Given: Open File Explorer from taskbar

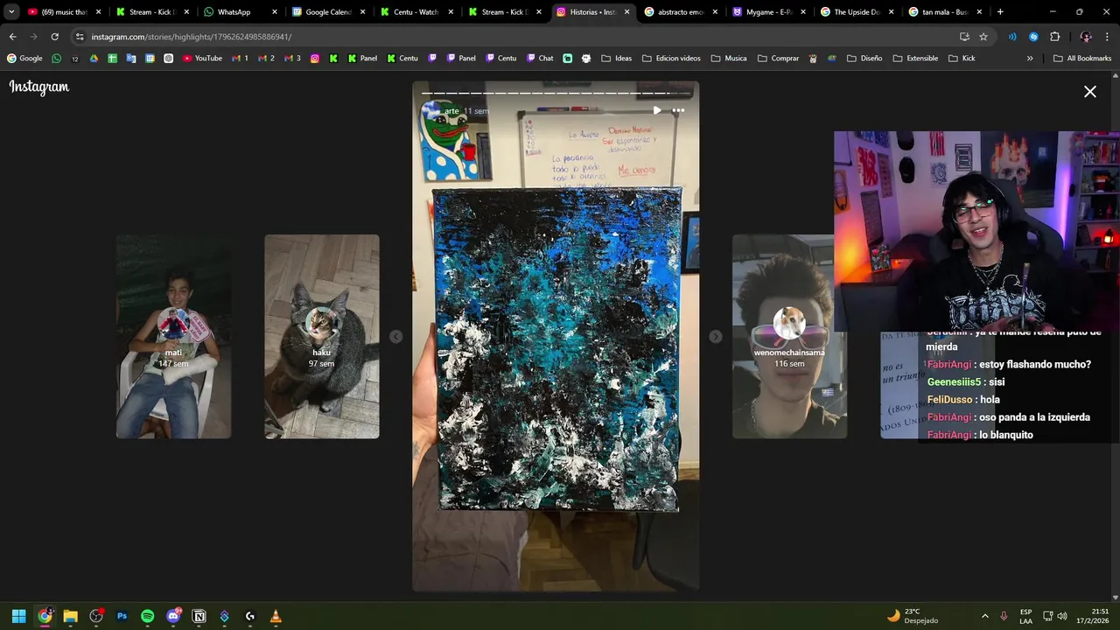Looking at the screenshot, I should tap(70, 616).
